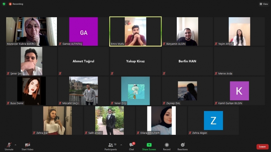The image size is (271, 152).
Task: Start Video using the camera icon
Action: pyautogui.click(x=27, y=145)
